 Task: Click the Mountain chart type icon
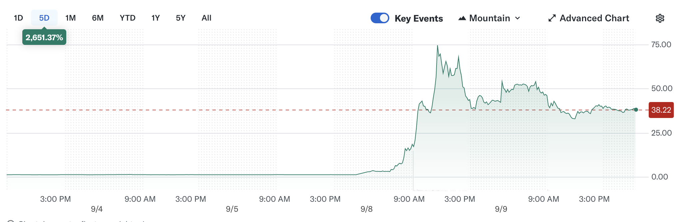[x=462, y=18]
